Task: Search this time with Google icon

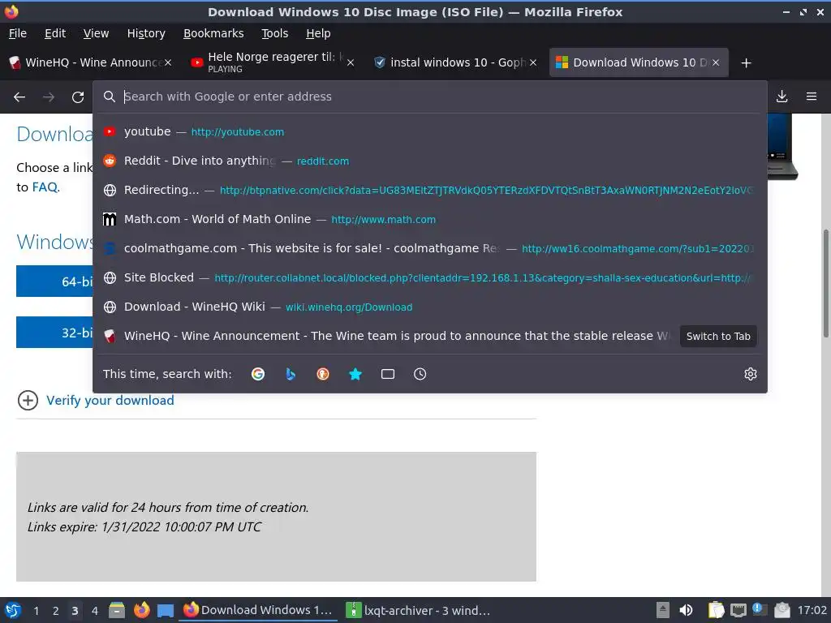Action: pos(258,374)
